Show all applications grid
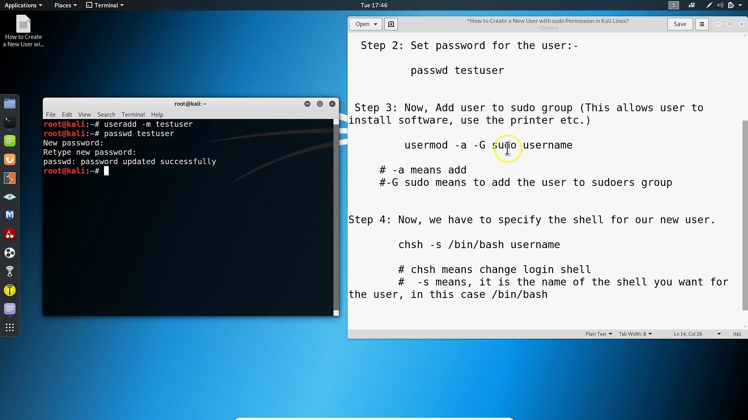 [10, 327]
